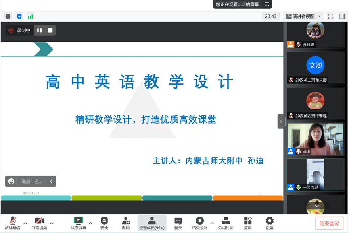
Task: Open 分组讨论 breakout rooms
Action: click(226, 223)
